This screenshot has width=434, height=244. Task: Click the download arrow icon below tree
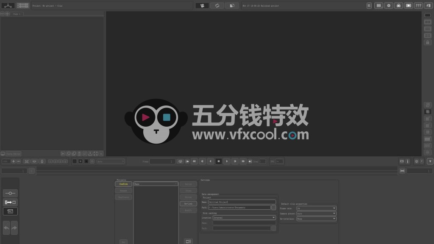[90, 153]
